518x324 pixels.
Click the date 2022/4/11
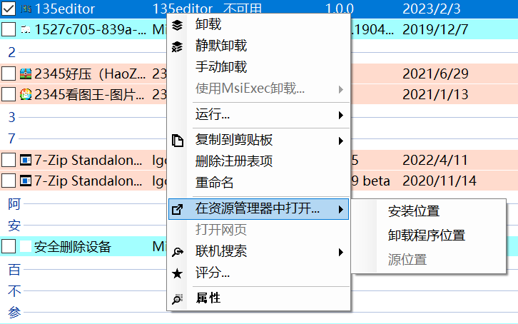435,160
